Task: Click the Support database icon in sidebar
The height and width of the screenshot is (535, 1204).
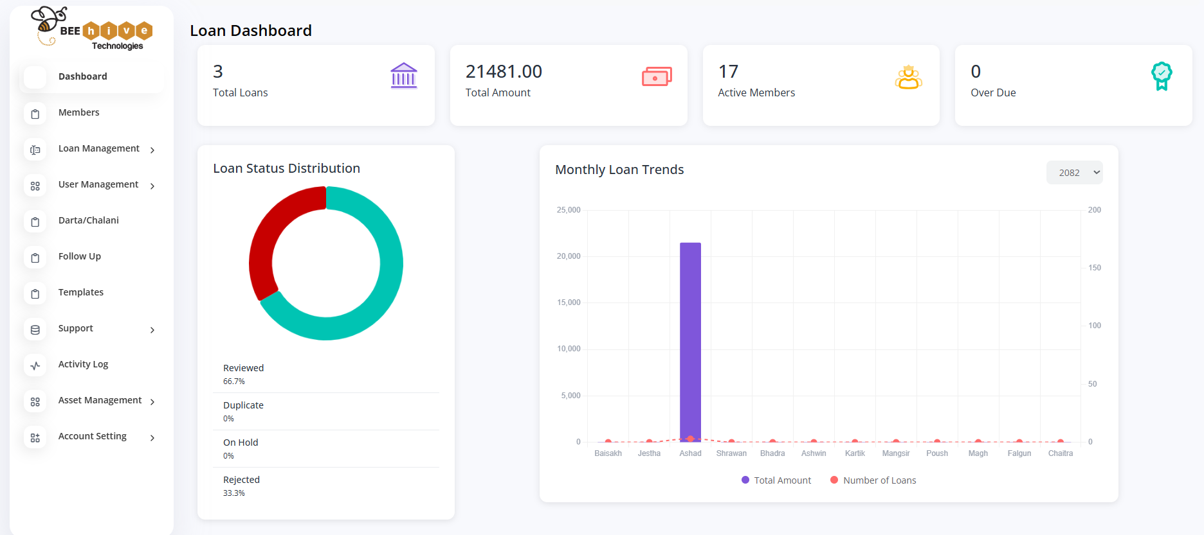Action: (35, 329)
